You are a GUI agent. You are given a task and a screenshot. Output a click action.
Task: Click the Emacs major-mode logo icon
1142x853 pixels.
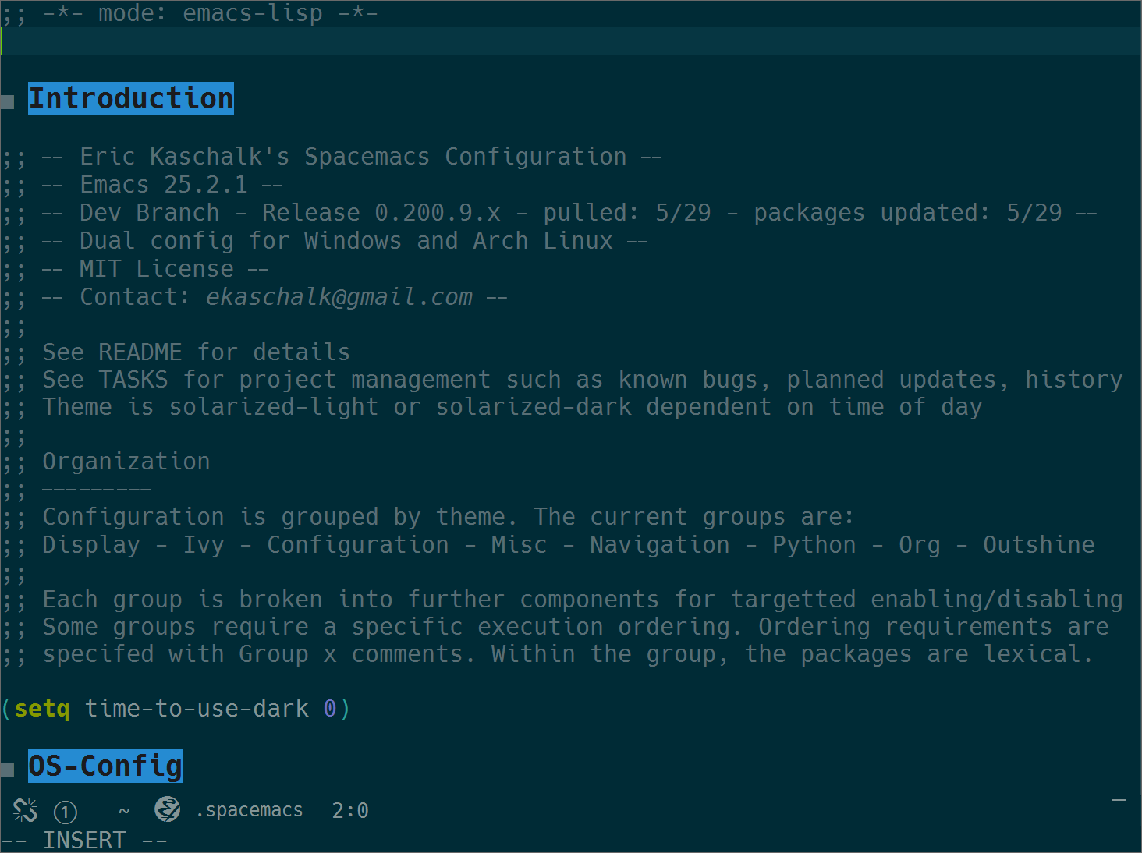pos(167,809)
